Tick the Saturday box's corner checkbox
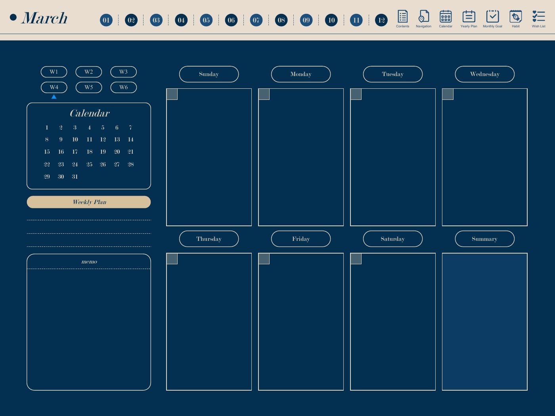 pyautogui.click(x=356, y=259)
